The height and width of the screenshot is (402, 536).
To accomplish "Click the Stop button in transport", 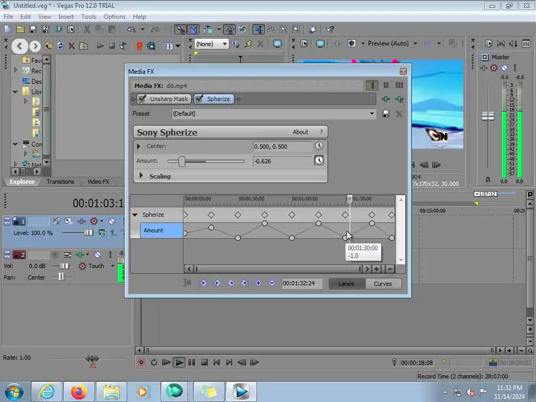I will (204, 362).
